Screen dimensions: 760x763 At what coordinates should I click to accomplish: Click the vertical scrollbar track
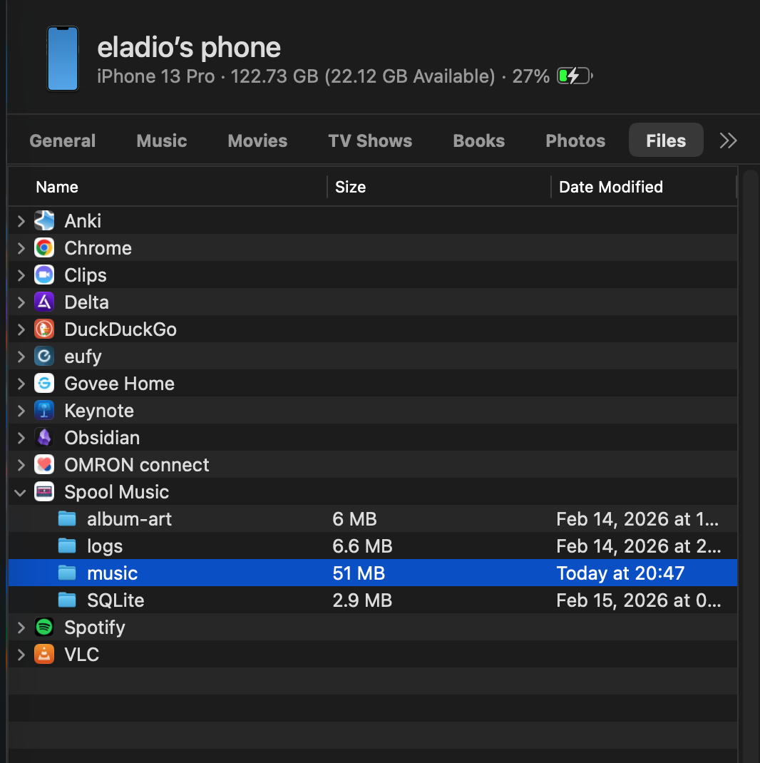coord(751,466)
